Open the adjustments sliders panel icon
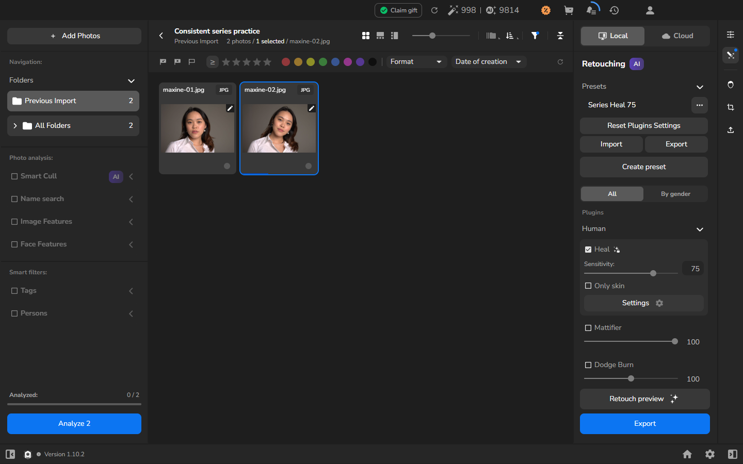Screen dimensions: 743x464 [731, 35]
